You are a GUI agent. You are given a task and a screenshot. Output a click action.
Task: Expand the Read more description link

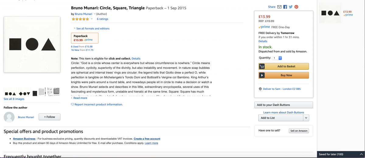coord(80,98)
